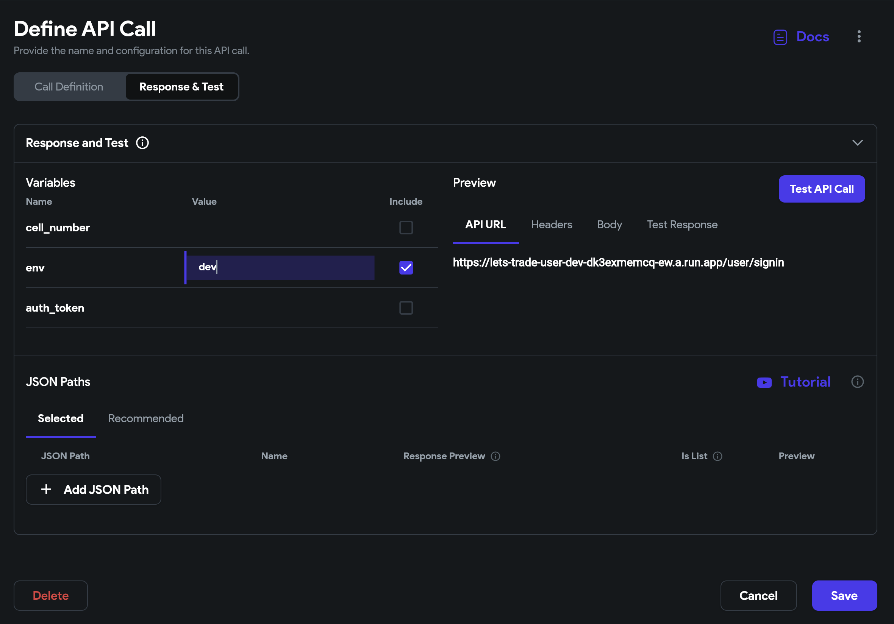The image size is (894, 624).
Task: Click the plus icon on Add JSON Path
Action: point(46,489)
